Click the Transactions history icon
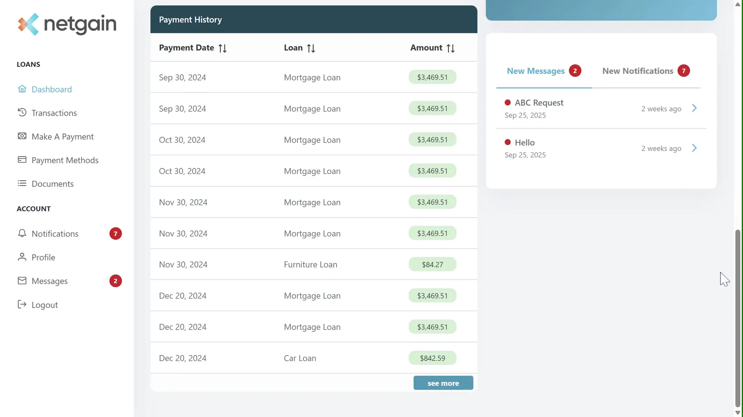 22,112
